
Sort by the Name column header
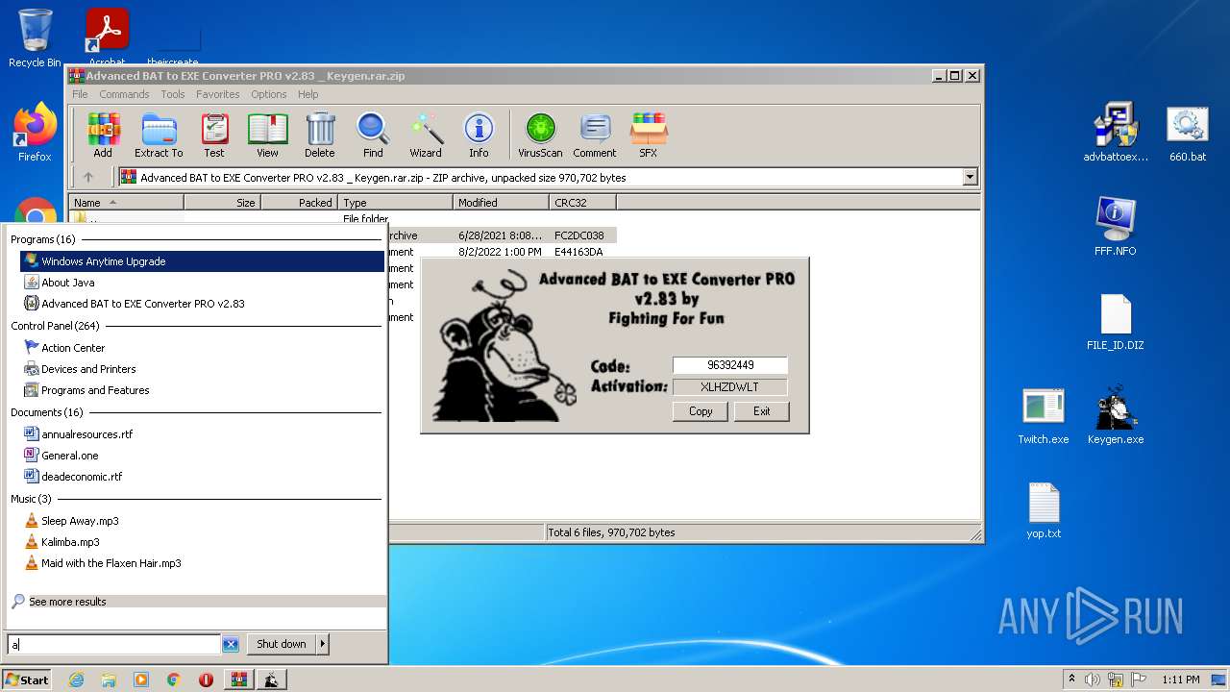126,203
